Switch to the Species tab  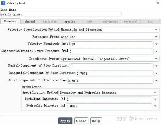click(x=69, y=21)
